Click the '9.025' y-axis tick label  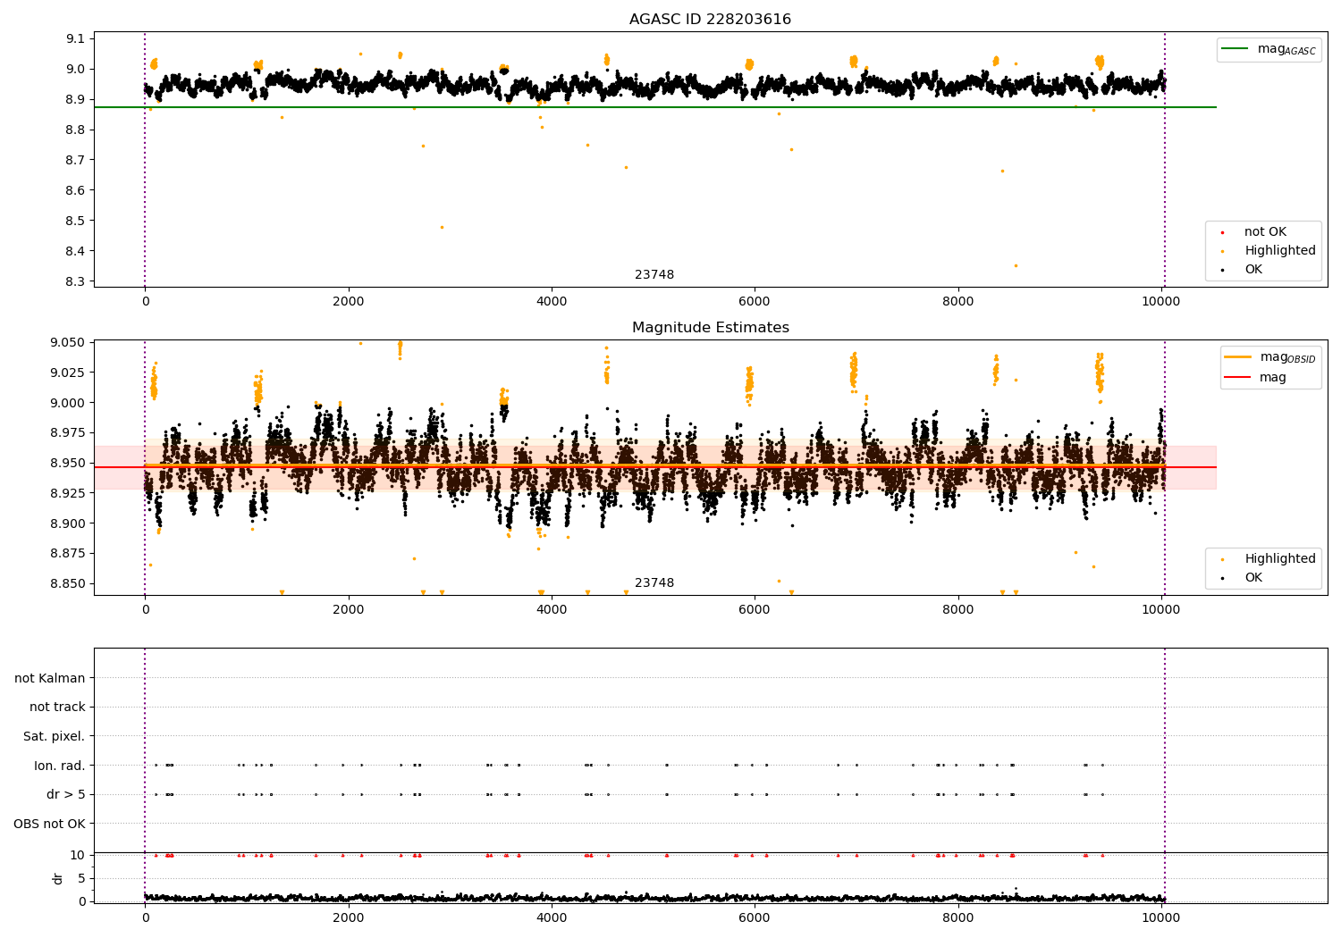(x=68, y=373)
